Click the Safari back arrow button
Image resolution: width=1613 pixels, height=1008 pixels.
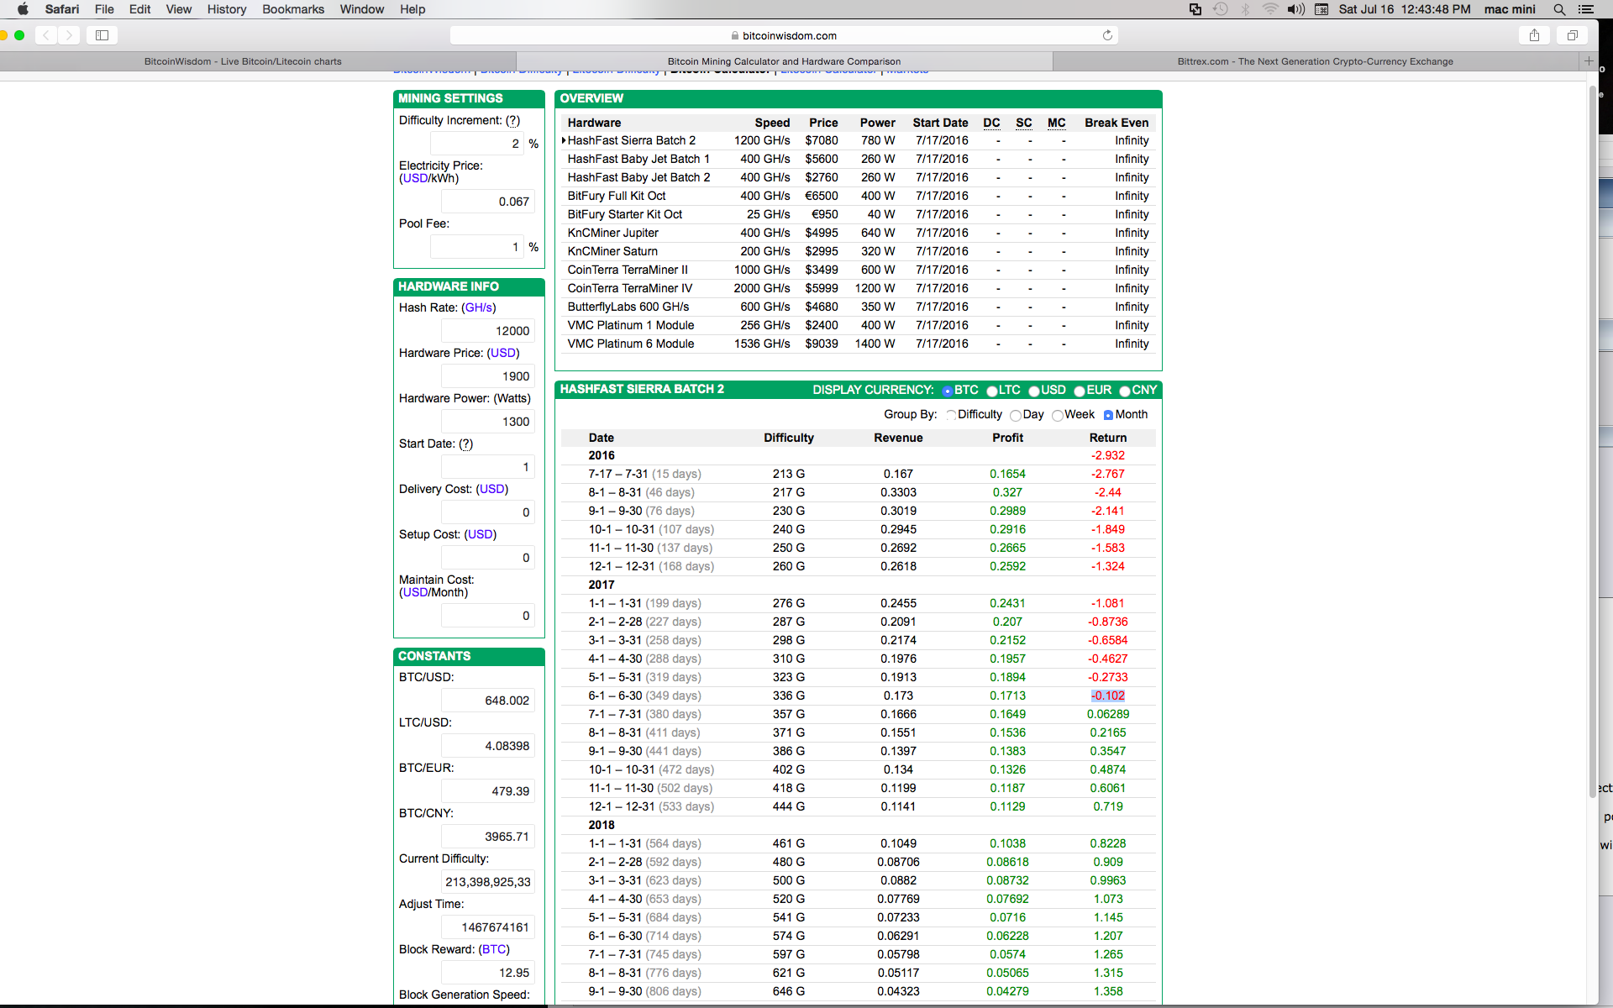[46, 35]
